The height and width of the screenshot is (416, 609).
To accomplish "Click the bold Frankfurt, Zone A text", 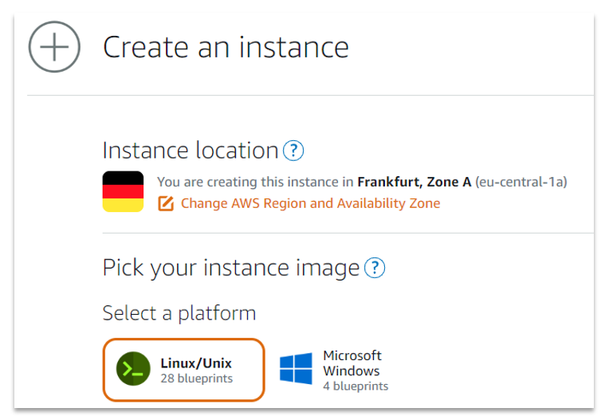I will click(414, 182).
